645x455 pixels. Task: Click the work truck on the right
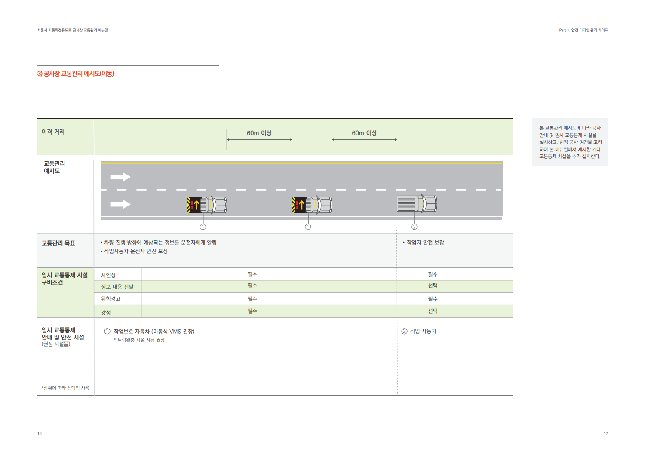[417, 204]
